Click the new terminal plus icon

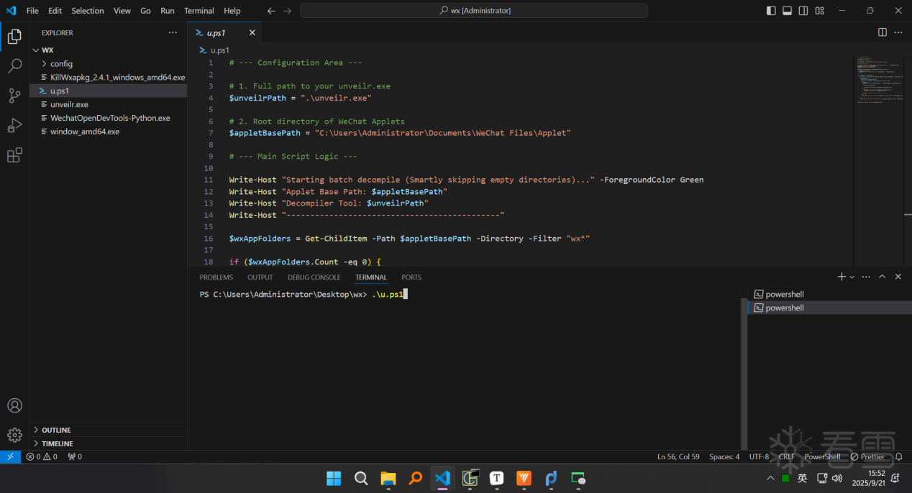(842, 277)
